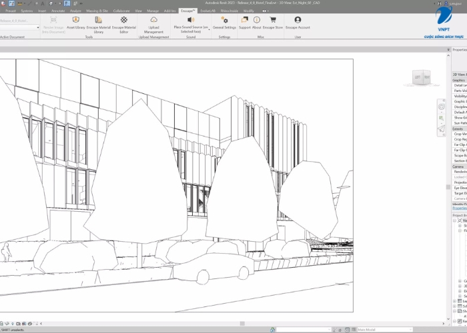Click the Thin Lines quick access icon
Screen dimensions: 467x333
click(x=67, y=3)
